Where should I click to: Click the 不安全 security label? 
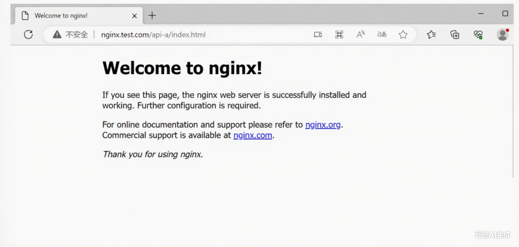[x=77, y=35]
